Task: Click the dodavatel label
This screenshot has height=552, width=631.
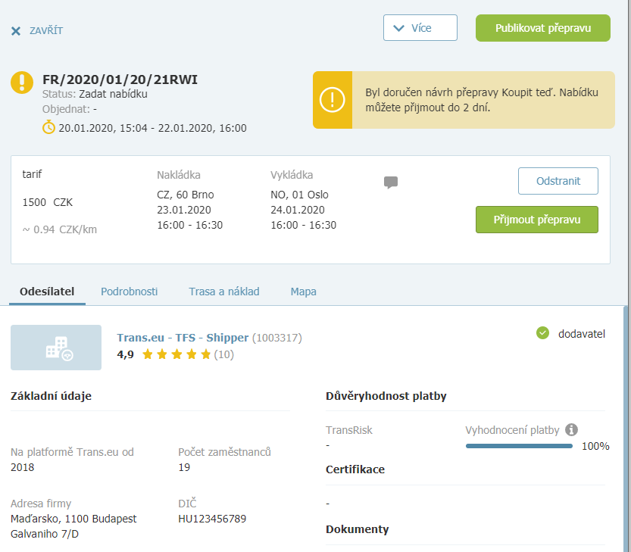Action: coord(582,334)
